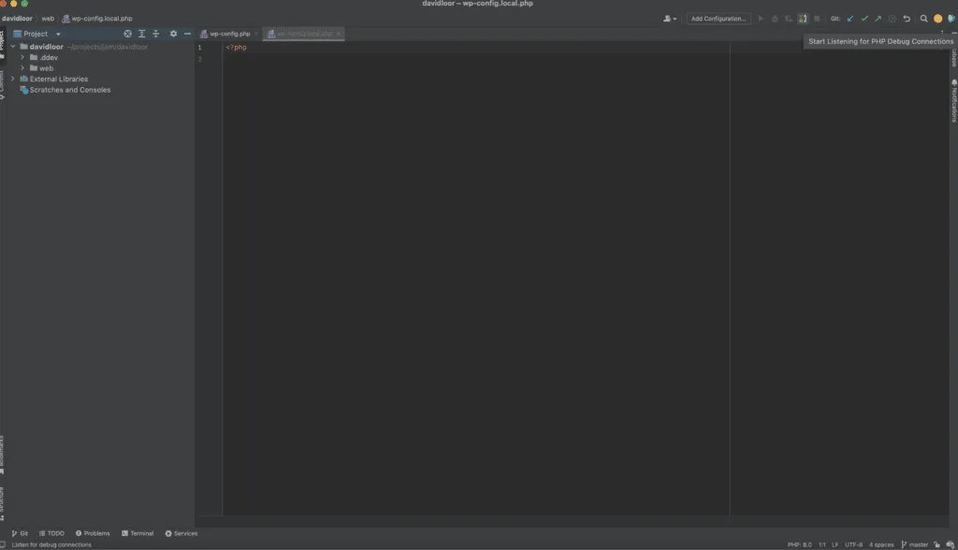The width and height of the screenshot is (958, 550).
Task: Select opened file with the crosshair locate icon
Action: pos(128,34)
